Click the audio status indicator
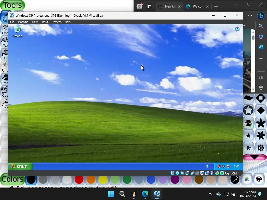The image size is (267, 200). (x=182, y=173)
